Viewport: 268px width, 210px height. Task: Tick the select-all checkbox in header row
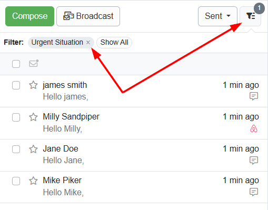point(16,64)
